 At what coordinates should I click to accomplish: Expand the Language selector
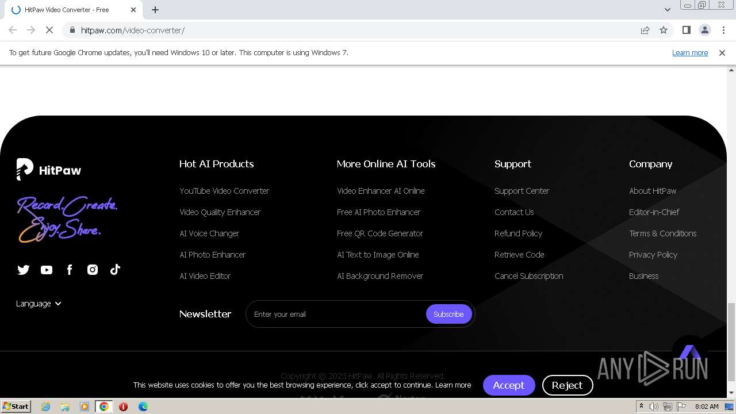pyautogui.click(x=39, y=304)
